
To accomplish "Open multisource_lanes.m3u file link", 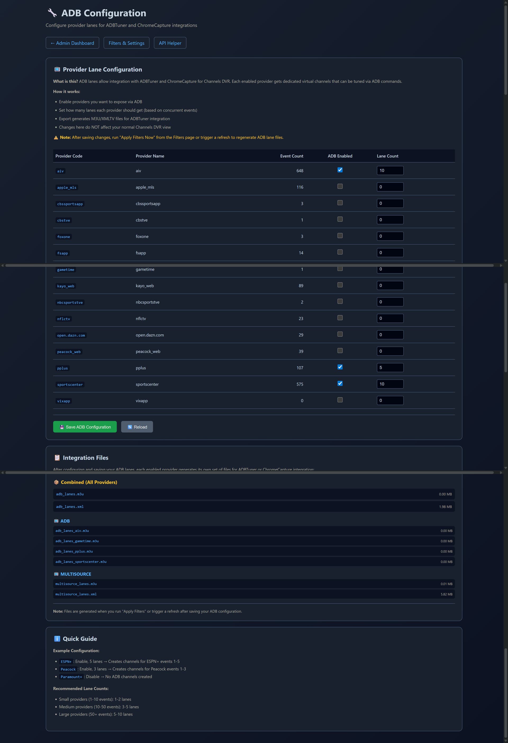I will click(x=76, y=584).
